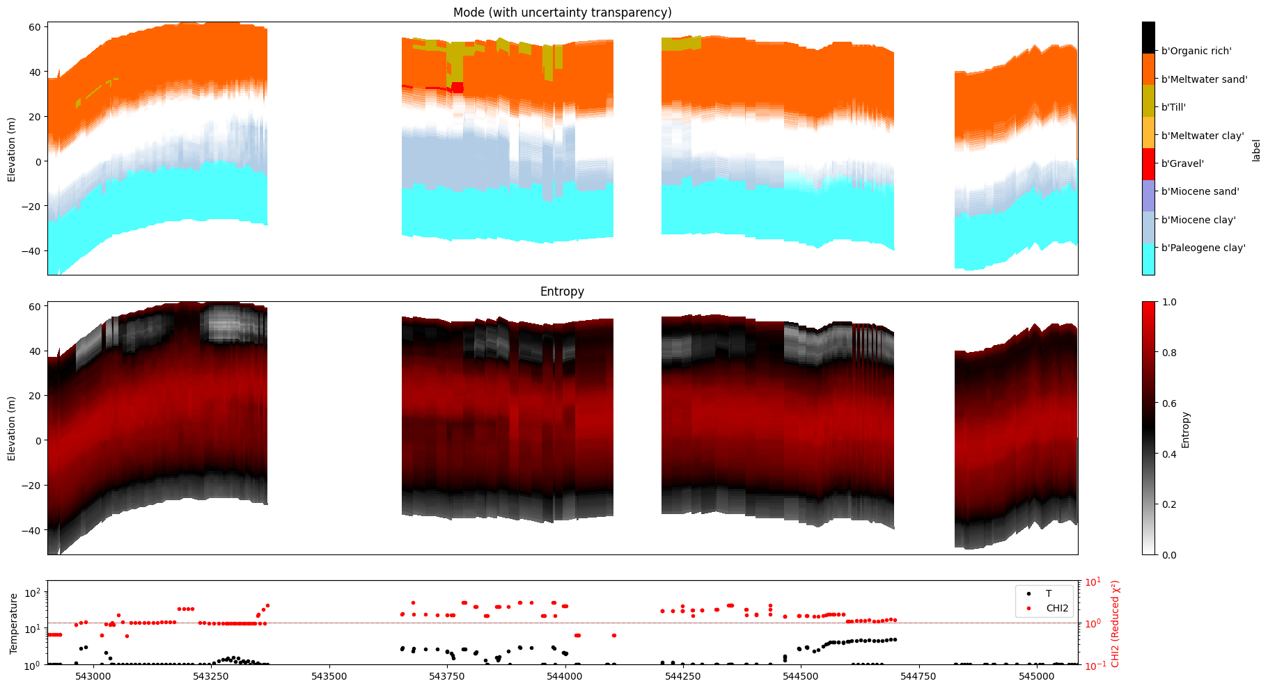Click the 0.6 tick on Entropy colorbar
The width and height of the screenshot is (1268, 688).
pyautogui.click(x=1171, y=403)
